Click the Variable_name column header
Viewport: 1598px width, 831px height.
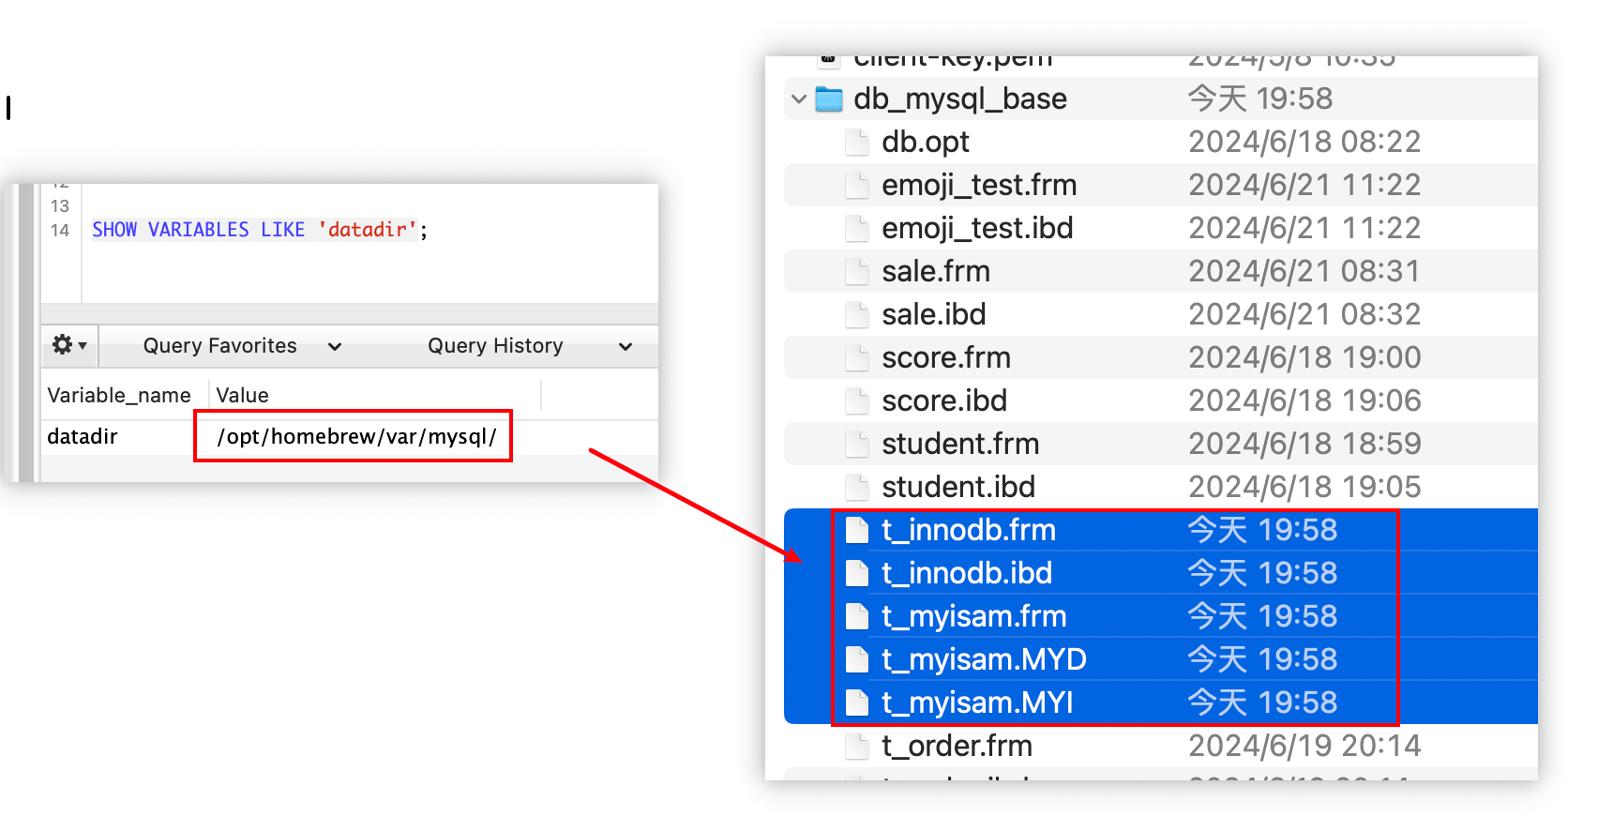pos(119,395)
